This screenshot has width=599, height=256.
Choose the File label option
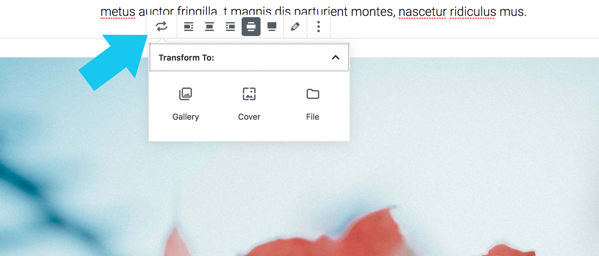click(313, 117)
